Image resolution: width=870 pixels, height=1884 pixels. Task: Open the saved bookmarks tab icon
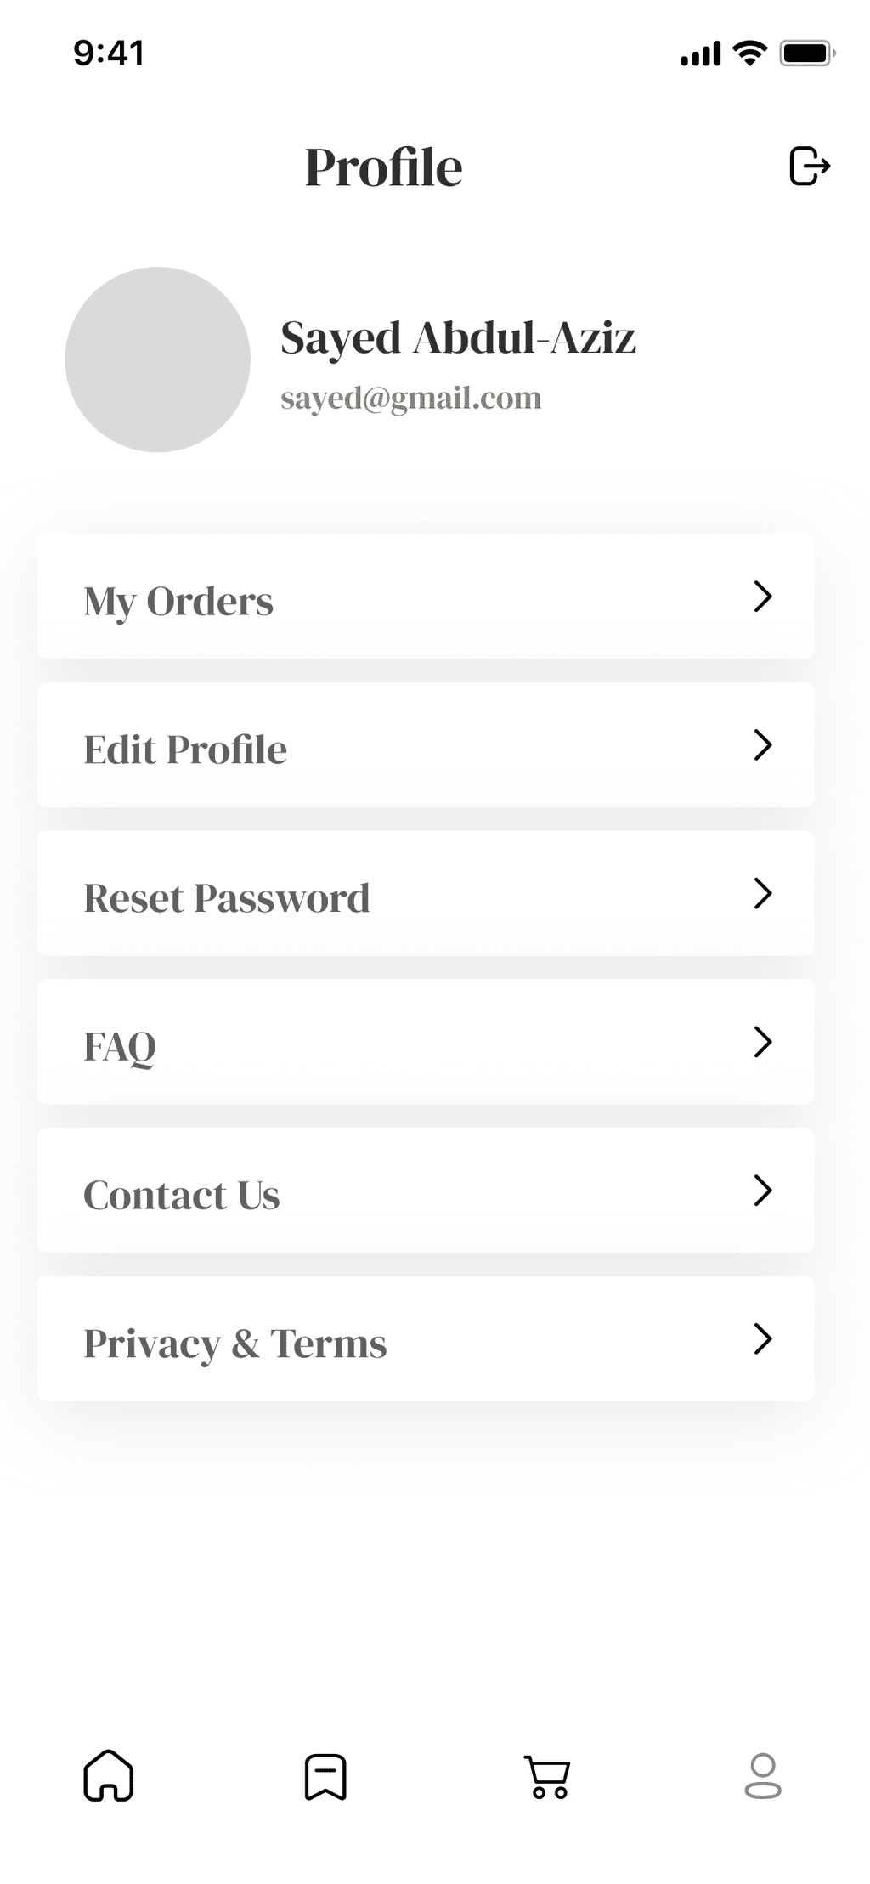(x=325, y=1776)
